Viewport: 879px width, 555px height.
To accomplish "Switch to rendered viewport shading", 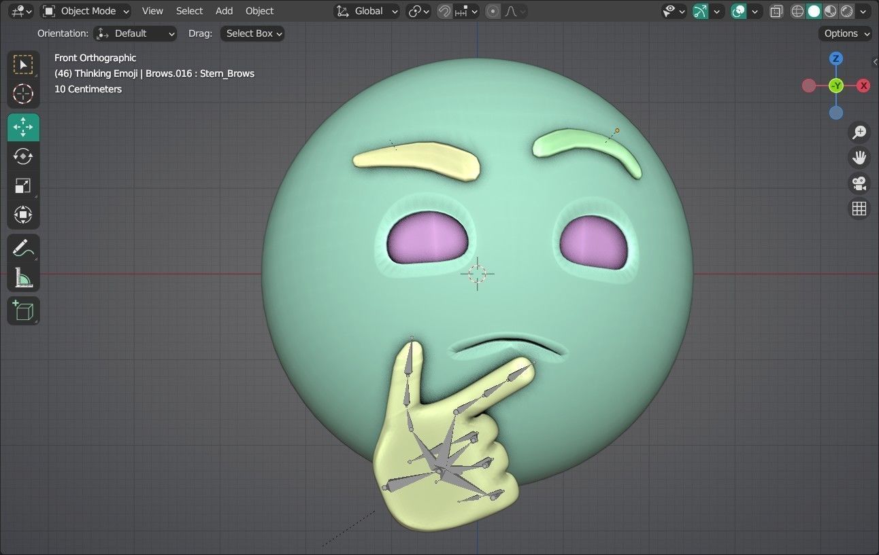I will tap(846, 11).
